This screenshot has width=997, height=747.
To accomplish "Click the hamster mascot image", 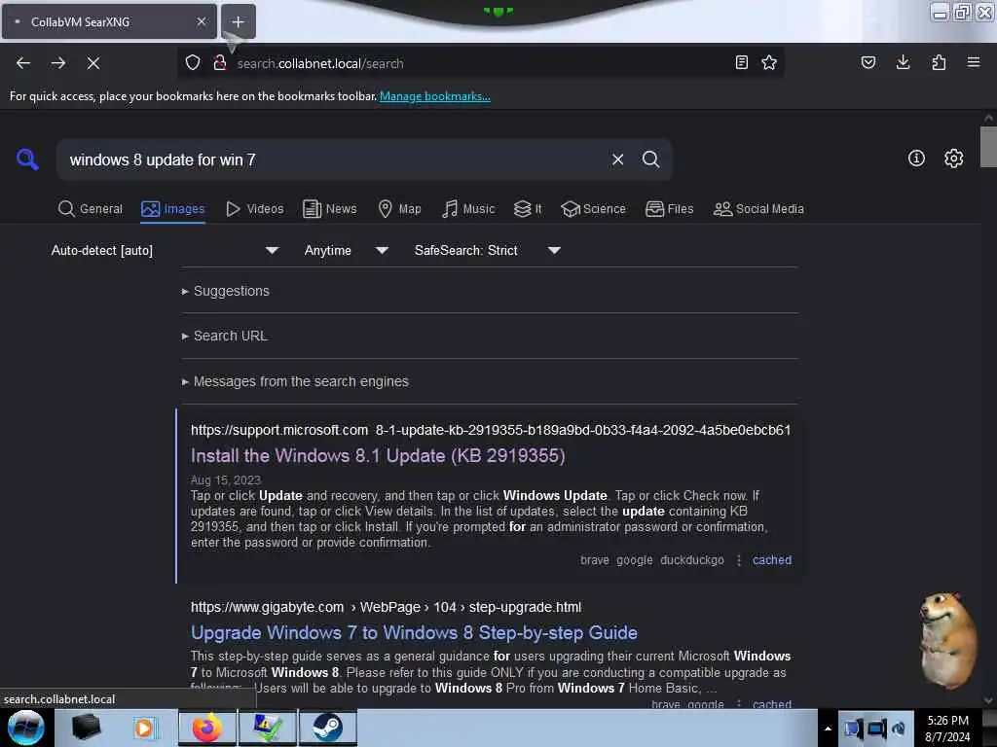I will coord(947,640).
